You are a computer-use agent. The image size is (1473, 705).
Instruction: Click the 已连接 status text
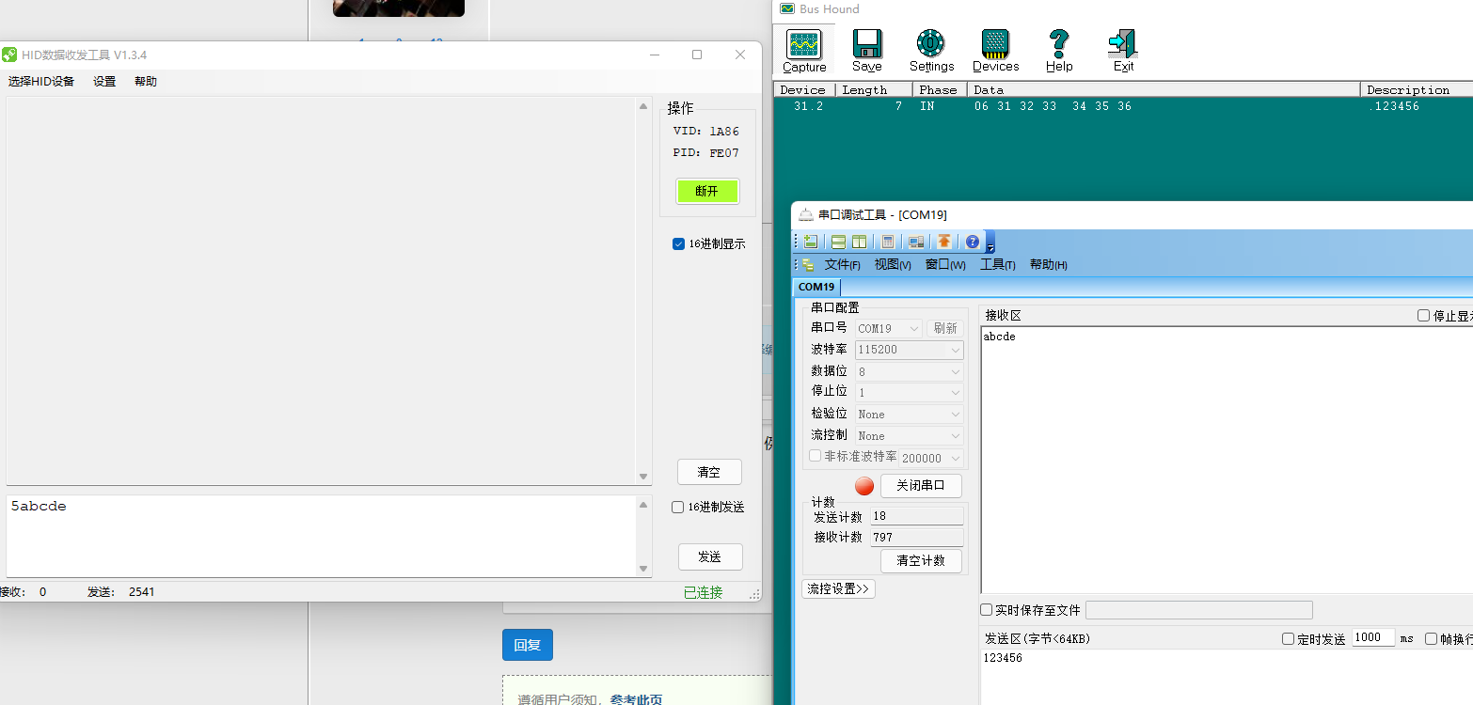pos(703,592)
